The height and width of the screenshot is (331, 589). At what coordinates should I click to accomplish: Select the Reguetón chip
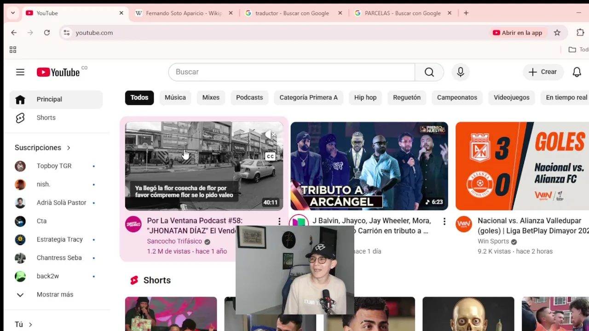pyautogui.click(x=407, y=97)
